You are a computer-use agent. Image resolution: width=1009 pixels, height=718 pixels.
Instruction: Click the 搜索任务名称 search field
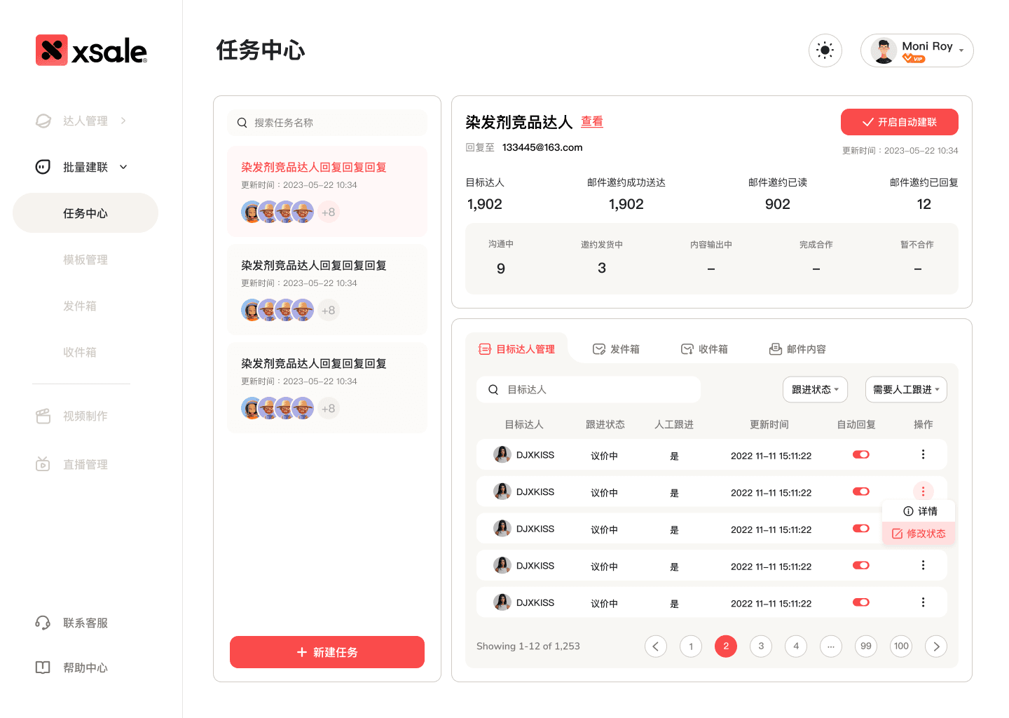327,123
